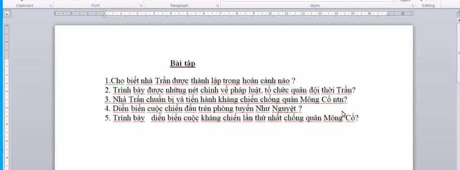Click line 5 'Trình bày diễn biến'
The height and width of the screenshot is (170, 460).
coord(232,118)
